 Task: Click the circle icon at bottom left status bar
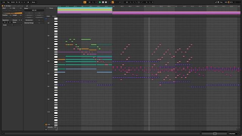pyautogui.click(x=2, y=133)
